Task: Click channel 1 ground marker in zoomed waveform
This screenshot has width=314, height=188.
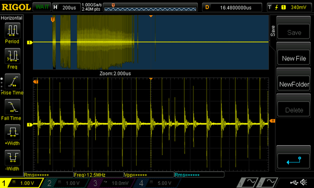Action: tap(30, 125)
